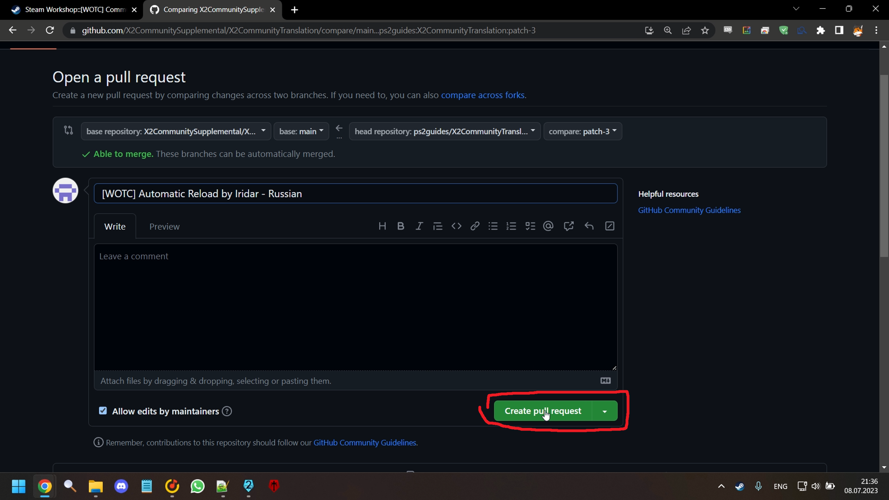This screenshot has height=500, width=889.
Task: Open the compare across forks link
Action: click(x=482, y=95)
